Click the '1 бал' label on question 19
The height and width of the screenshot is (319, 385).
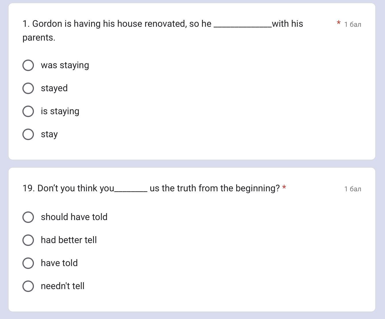(x=353, y=189)
